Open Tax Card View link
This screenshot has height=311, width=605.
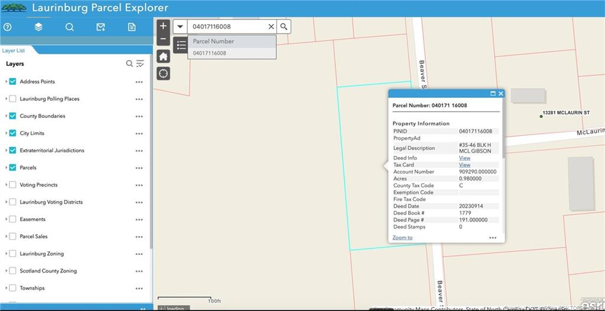(x=464, y=165)
